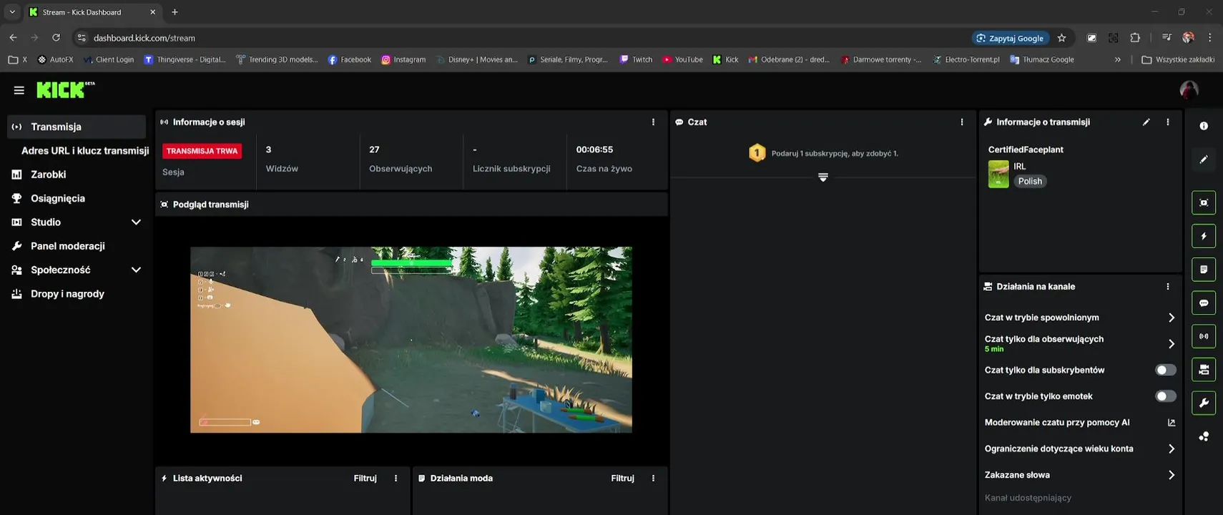Click the TRANSMISJA TRWA live badge
1223x515 pixels.
tap(202, 151)
